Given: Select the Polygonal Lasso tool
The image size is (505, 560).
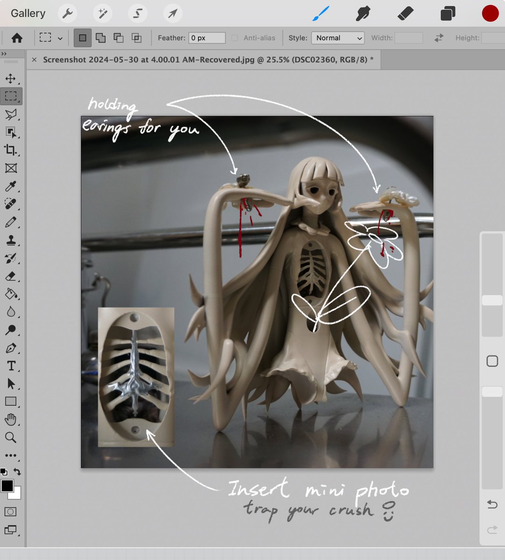Looking at the screenshot, I should pyautogui.click(x=11, y=114).
